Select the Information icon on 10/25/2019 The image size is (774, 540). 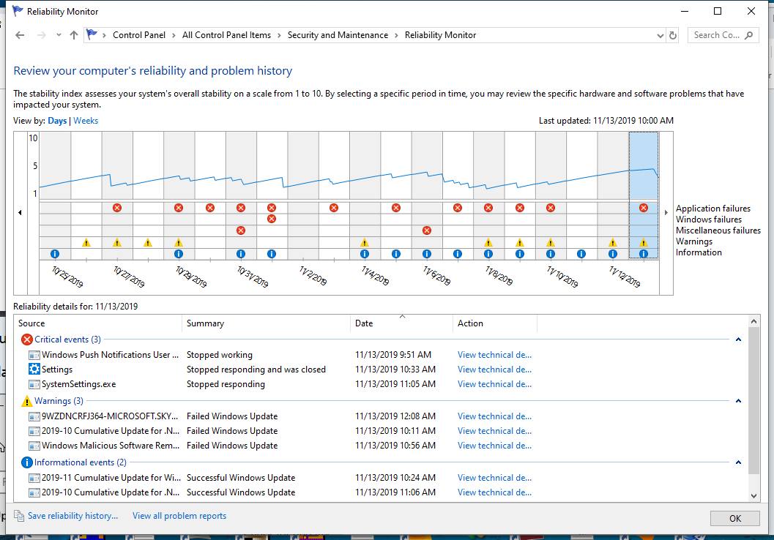[x=55, y=254]
